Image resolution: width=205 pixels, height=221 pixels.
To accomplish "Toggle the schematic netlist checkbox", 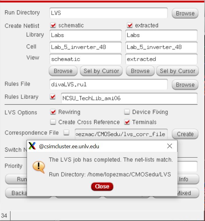I will click(x=53, y=25).
